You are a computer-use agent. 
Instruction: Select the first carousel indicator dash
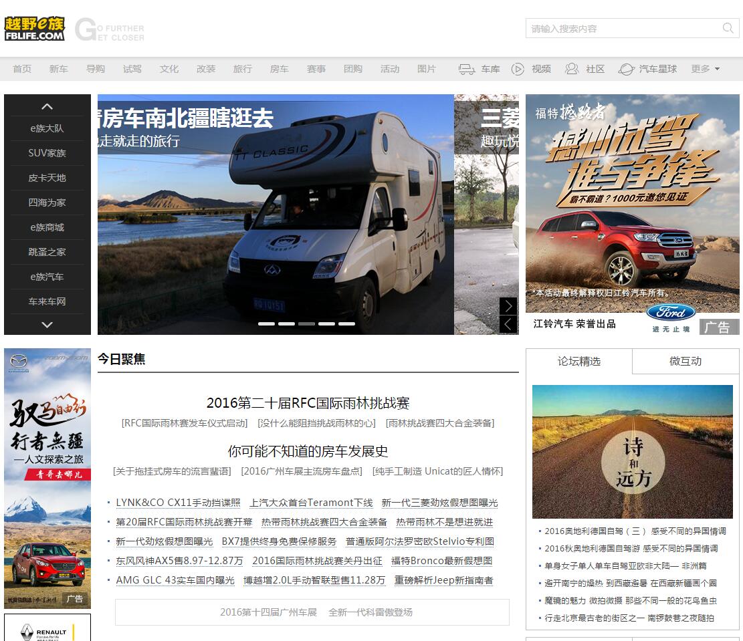click(266, 324)
